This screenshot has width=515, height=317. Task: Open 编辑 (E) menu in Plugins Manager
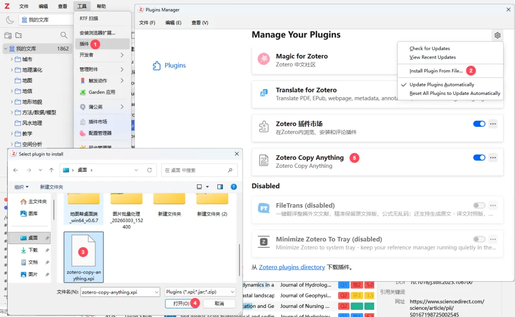click(173, 23)
